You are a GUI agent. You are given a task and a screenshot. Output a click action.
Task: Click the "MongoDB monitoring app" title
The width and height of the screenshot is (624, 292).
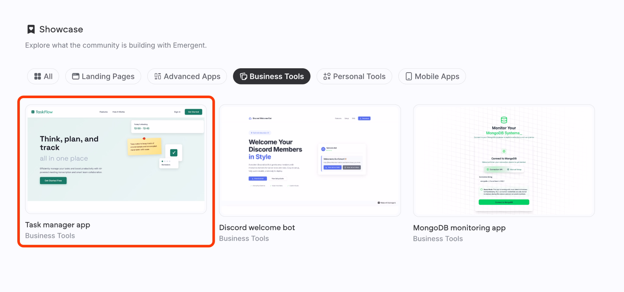click(x=459, y=228)
